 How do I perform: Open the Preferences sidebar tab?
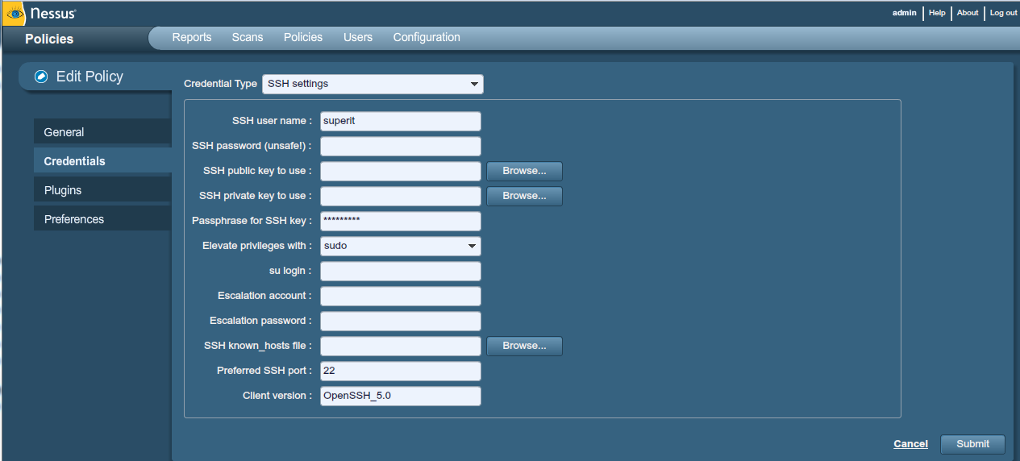[x=102, y=219]
